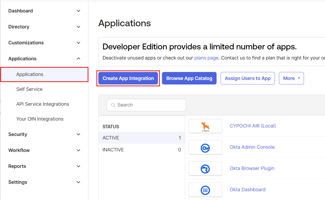Image resolution: width=325 pixels, height=200 pixels.
Task: Expand the Reports sidebar section chevron
Action: click(78, 166)
